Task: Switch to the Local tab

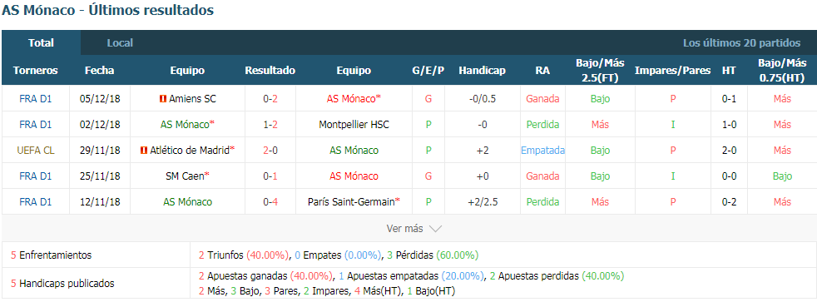Action: [120, 43]
